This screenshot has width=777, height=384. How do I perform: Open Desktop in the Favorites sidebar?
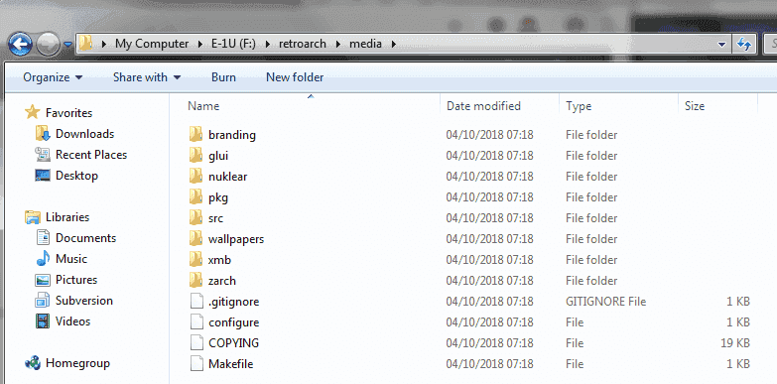[76, 176]
